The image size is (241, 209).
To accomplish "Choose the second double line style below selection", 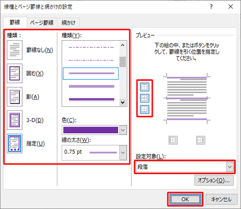I will tap(91, 86).
